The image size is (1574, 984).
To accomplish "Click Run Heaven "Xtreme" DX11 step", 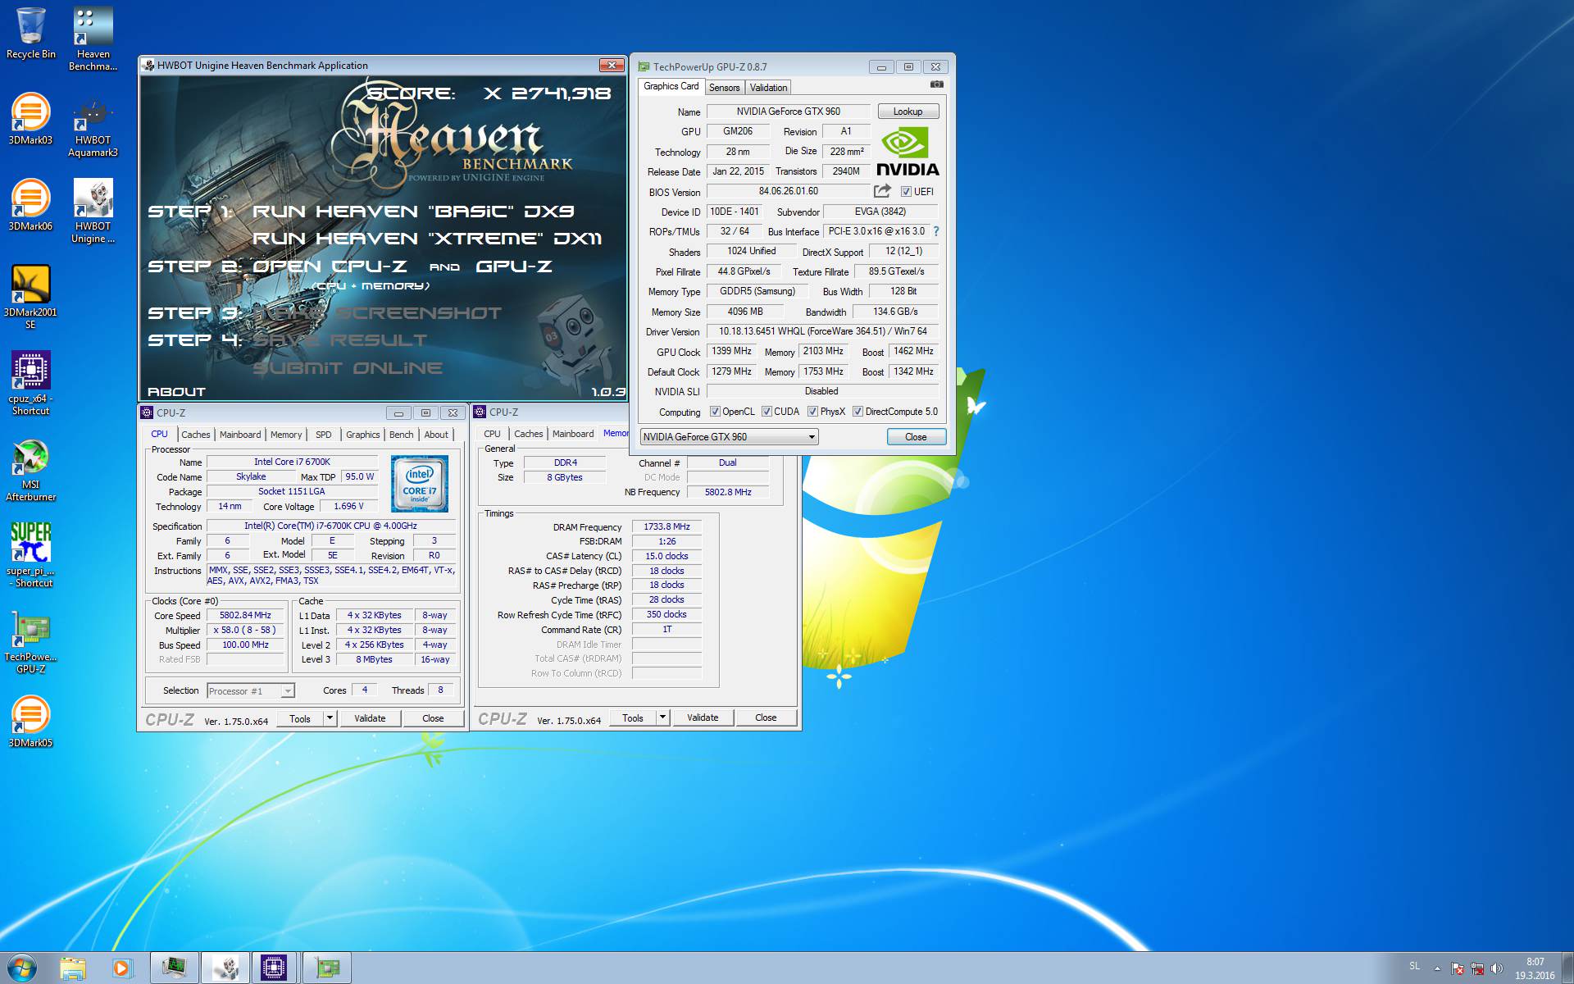I will pos(427,239).
